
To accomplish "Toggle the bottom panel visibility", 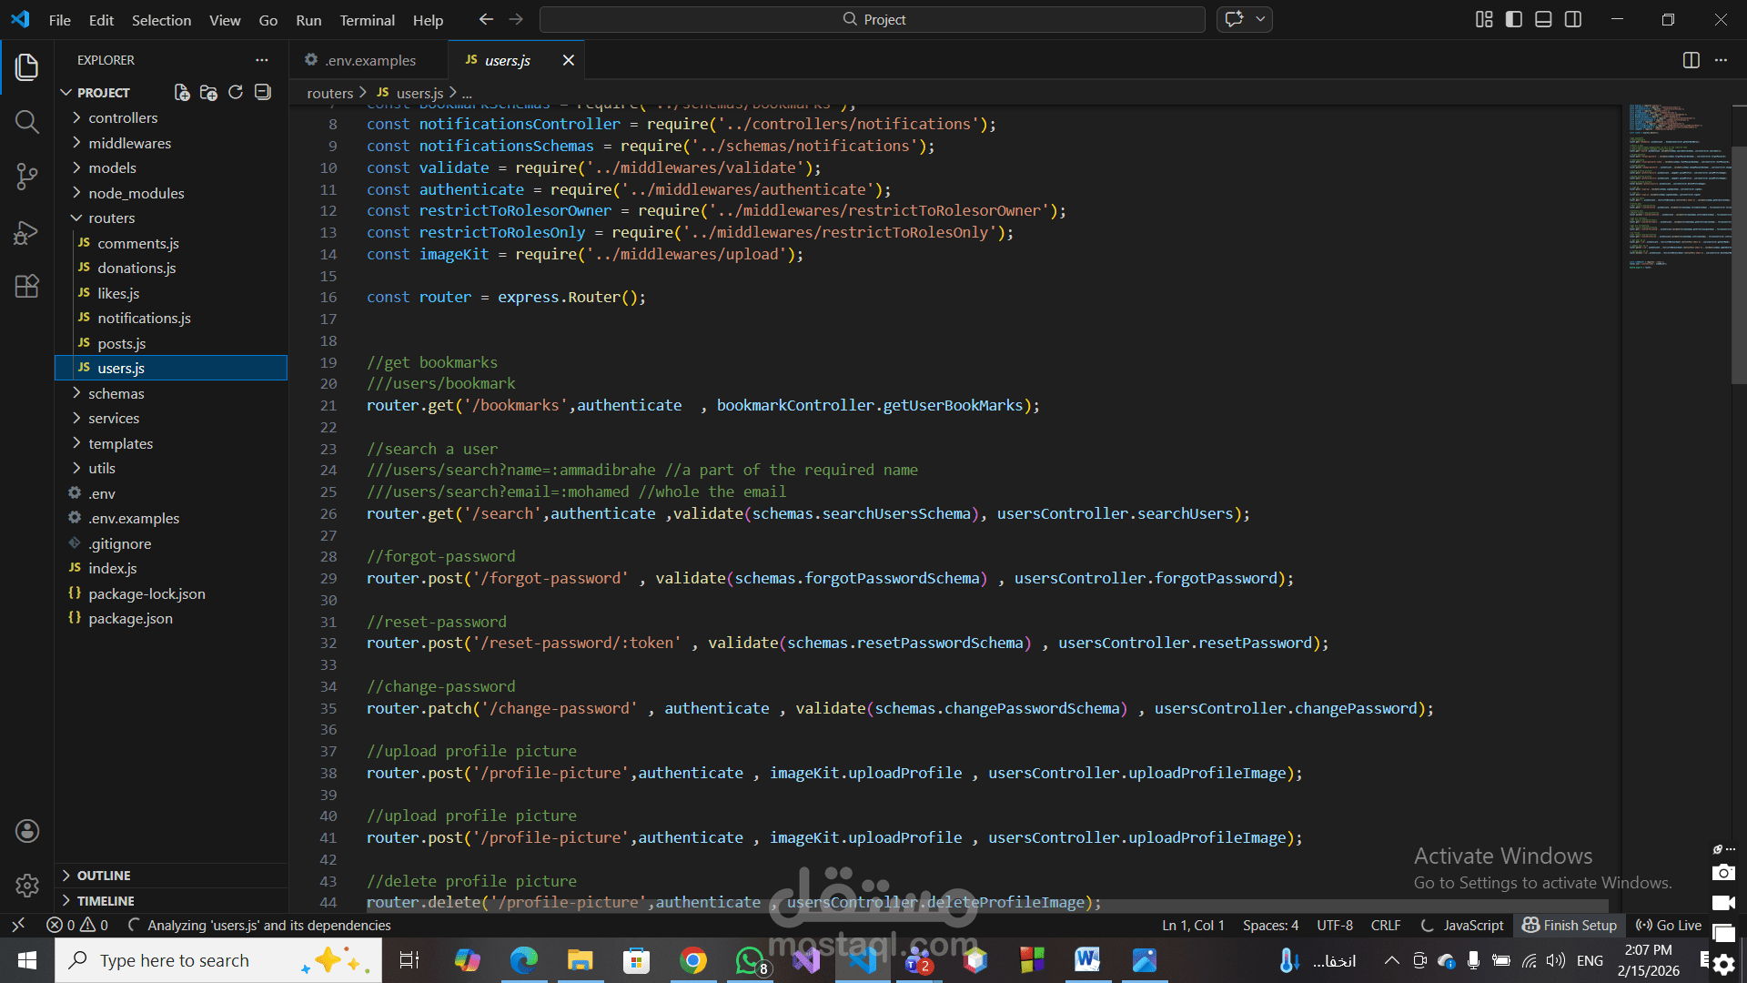I will (1543, 19).
